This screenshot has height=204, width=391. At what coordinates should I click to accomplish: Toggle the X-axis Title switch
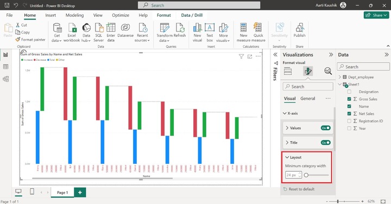[x=326, y=143]
